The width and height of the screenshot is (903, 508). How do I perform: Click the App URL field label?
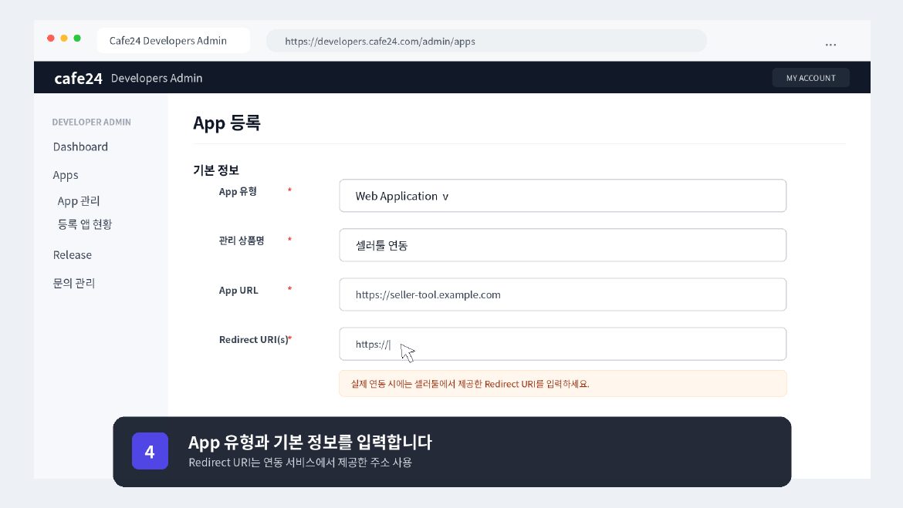click(x=238, y=291)
